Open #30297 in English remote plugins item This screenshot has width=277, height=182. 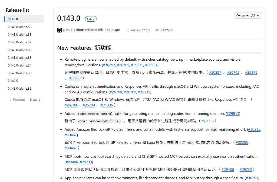(x=109, y=65)
